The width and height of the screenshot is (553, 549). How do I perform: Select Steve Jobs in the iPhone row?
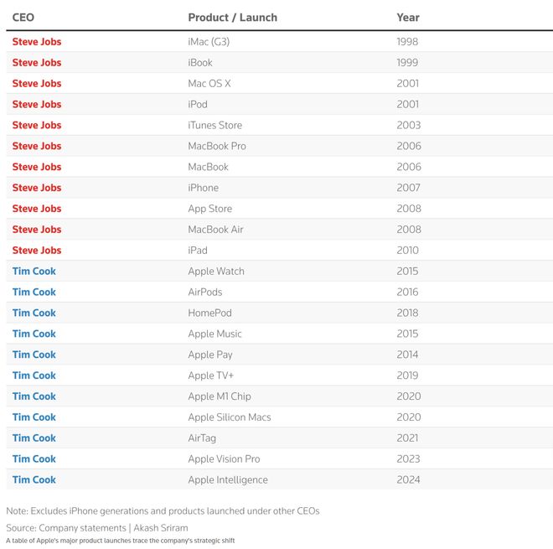[37, 188]
